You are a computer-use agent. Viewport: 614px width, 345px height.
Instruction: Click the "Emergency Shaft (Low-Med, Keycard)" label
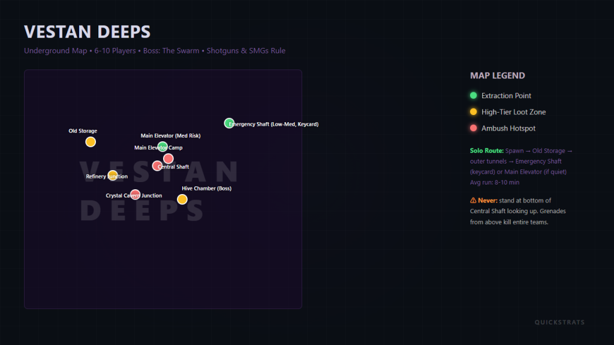coord(273,124)
